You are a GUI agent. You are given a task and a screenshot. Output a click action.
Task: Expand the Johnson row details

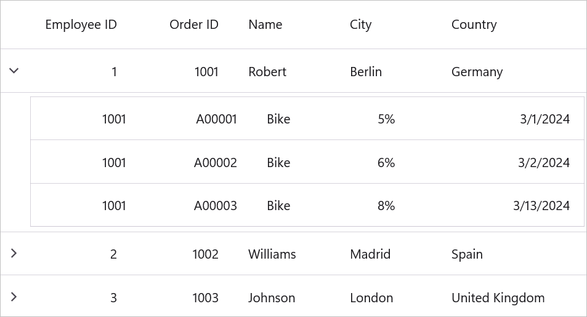tap(14, 297)
